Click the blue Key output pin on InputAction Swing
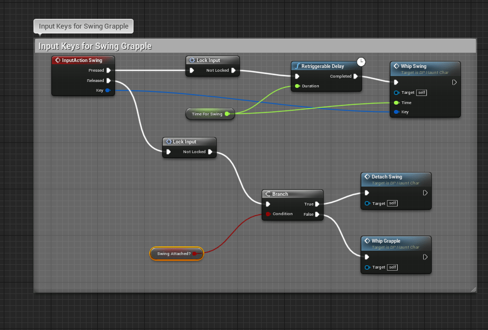488x330 pixels. (x=108, y=91)
